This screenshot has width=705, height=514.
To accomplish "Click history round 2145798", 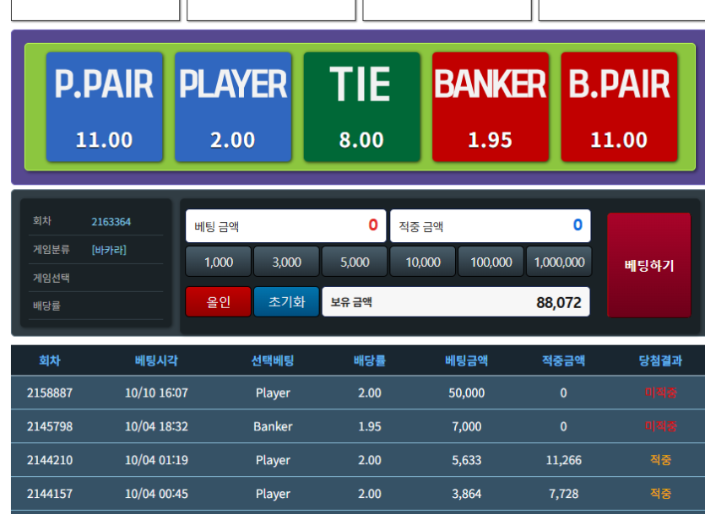I will (x=50, y=426).
